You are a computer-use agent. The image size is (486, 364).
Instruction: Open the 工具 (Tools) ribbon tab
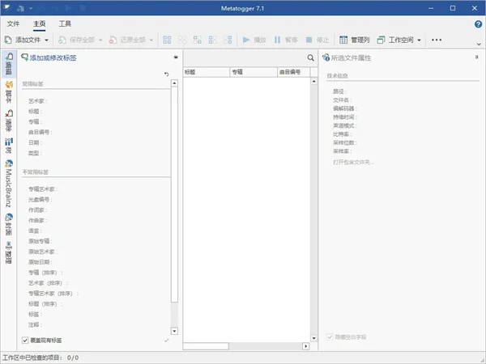[x=65, y=23]
